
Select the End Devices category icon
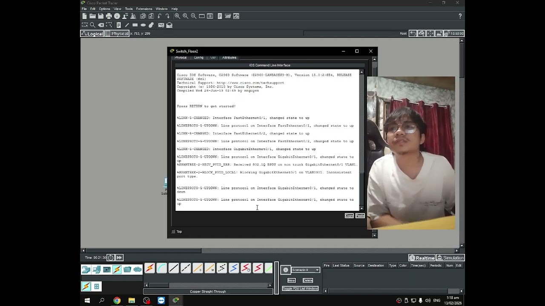[x=96, y=269]
